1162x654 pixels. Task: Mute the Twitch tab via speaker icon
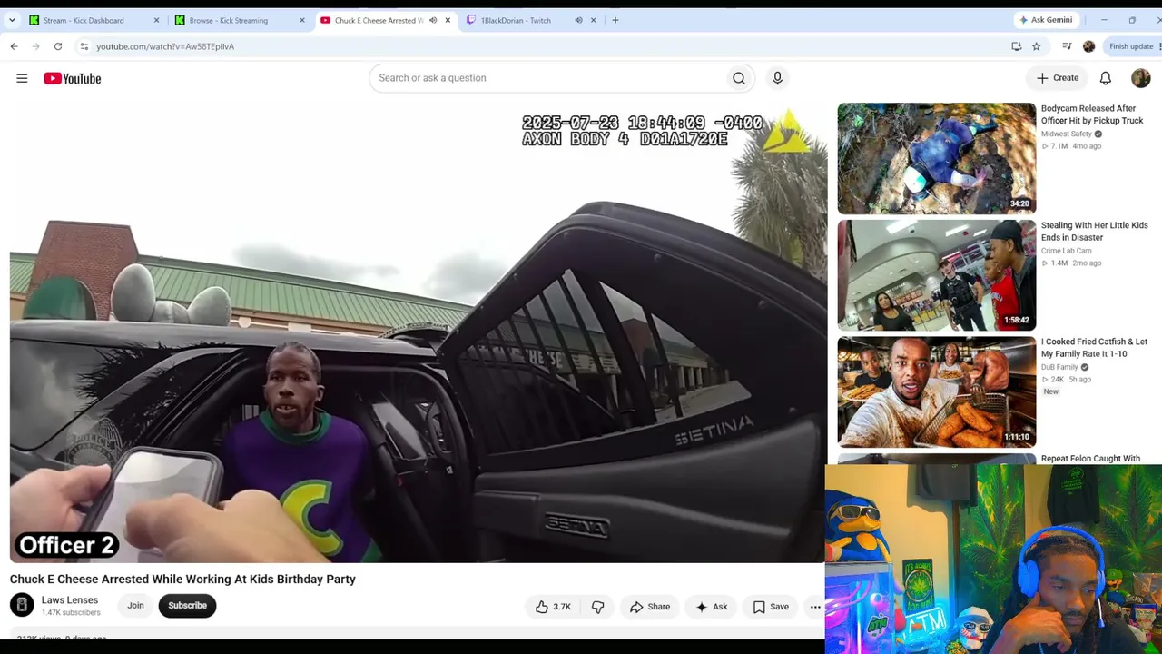(x=578, y=20)
